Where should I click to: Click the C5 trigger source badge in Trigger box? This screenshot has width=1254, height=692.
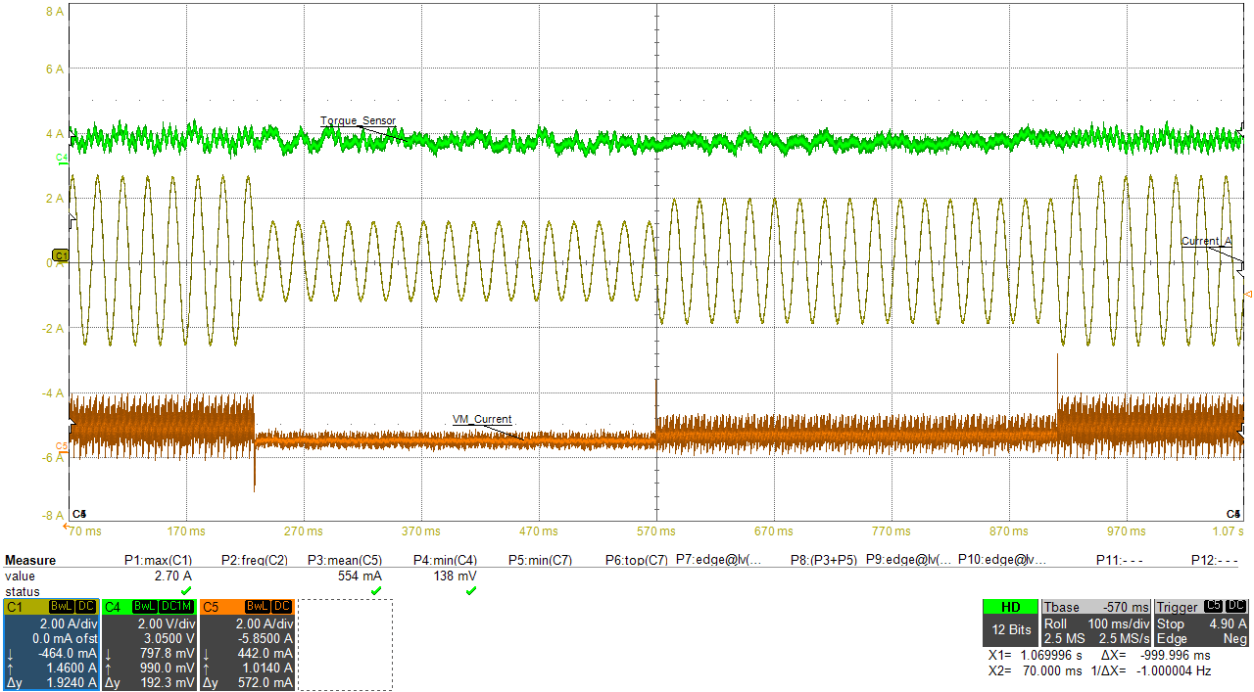(x=1213, y=607)
